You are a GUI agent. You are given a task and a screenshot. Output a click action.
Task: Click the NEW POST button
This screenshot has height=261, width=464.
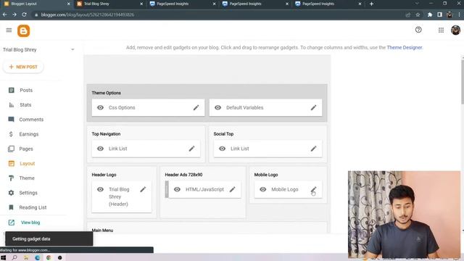click(x=23, y=67)
